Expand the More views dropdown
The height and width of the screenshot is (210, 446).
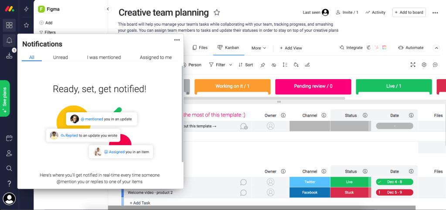[x=259, y=48]
